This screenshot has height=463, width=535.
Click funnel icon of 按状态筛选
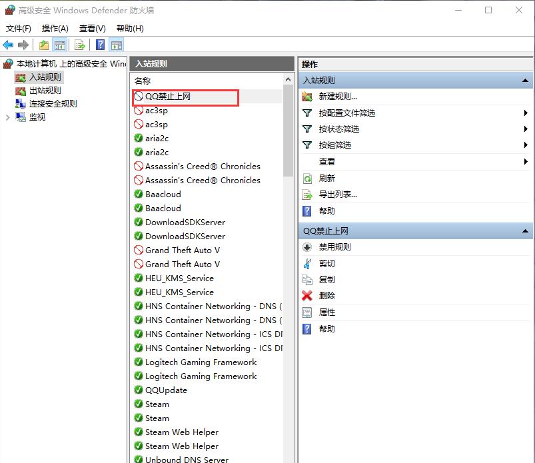(307, 129)
